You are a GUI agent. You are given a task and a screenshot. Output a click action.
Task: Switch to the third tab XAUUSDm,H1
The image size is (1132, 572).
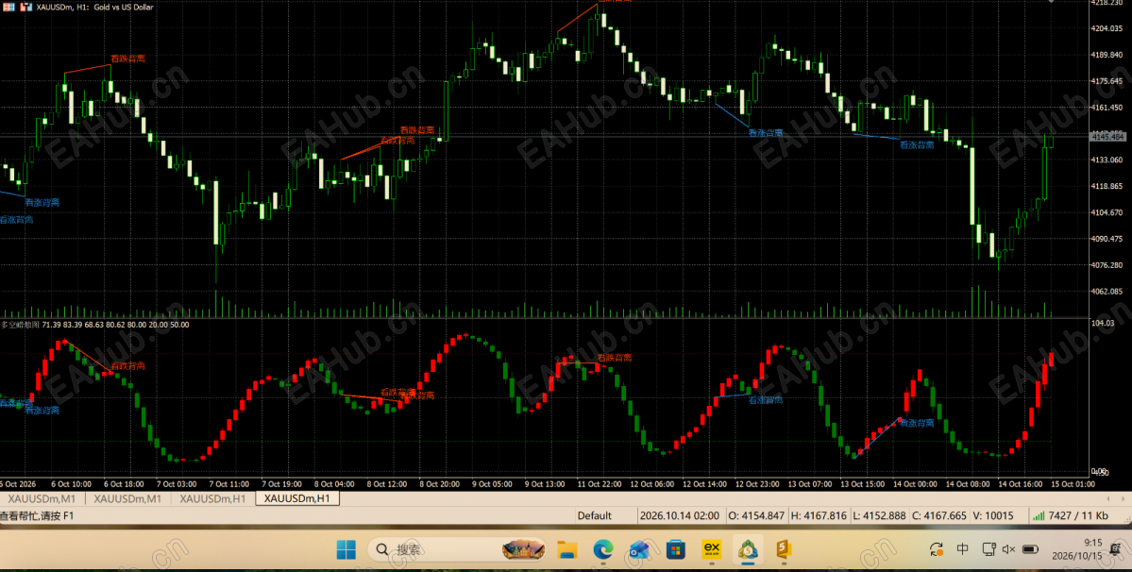213,498
